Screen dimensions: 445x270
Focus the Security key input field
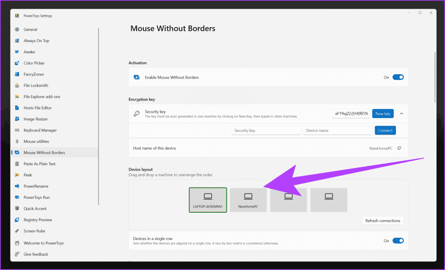click(x=266, y=131)
